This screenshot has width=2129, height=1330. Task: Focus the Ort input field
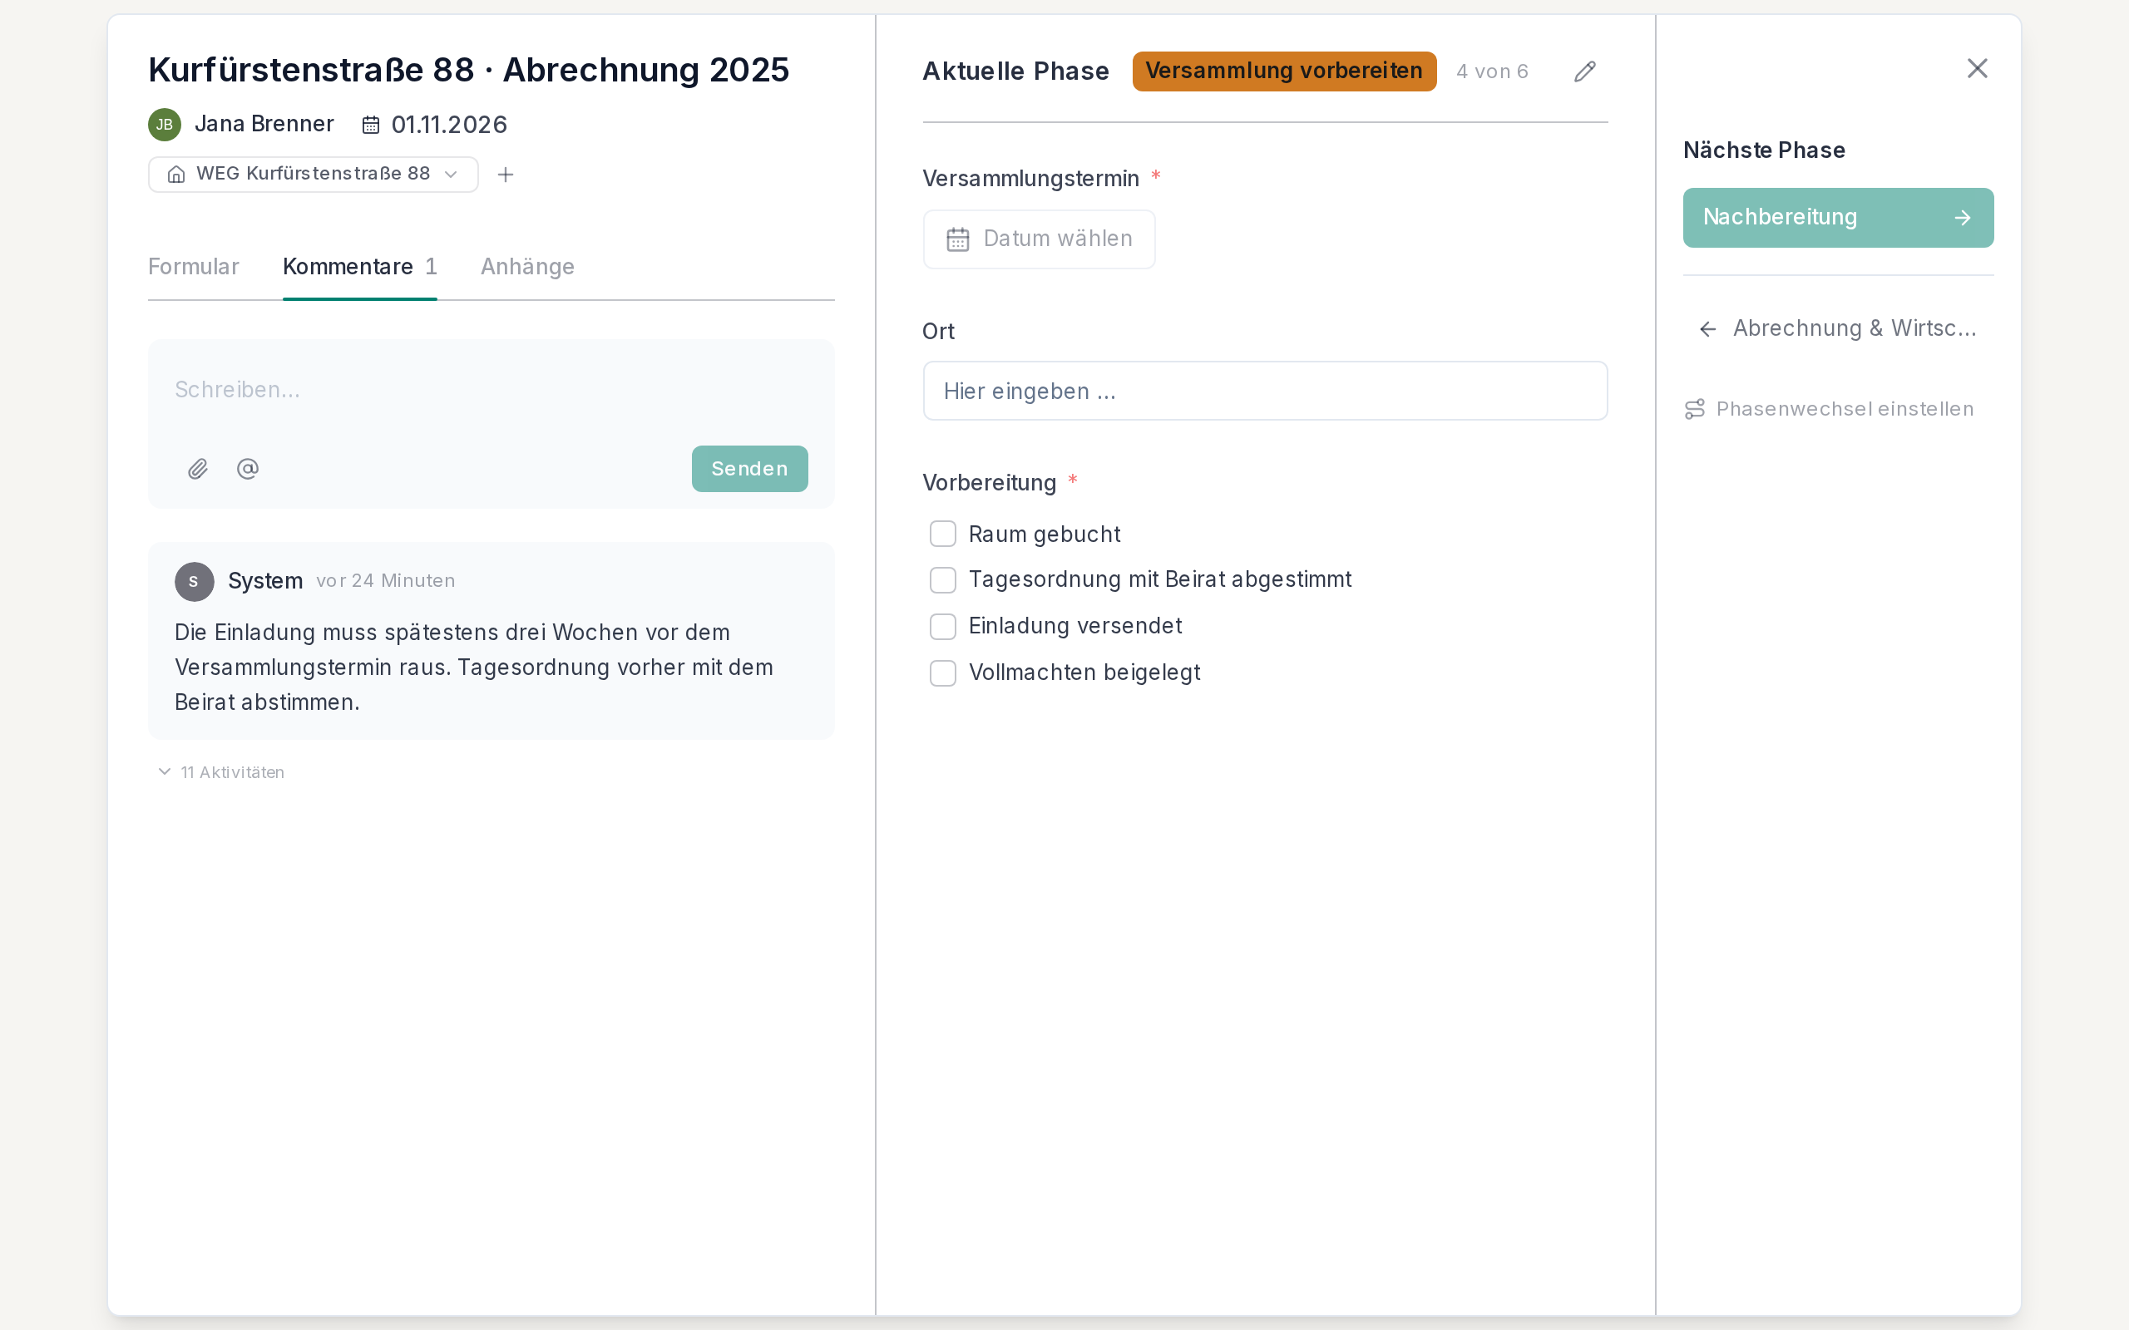1265,391
